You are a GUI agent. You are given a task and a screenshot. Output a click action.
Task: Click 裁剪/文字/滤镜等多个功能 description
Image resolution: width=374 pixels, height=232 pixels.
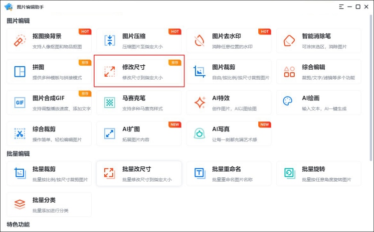click(329, 78)
